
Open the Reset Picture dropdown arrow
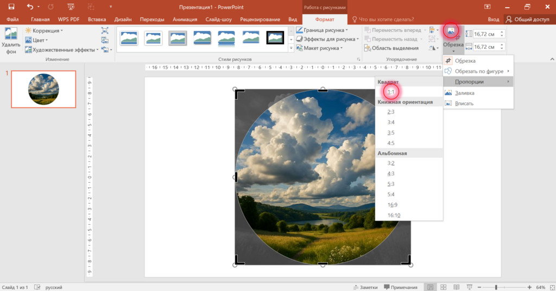point(111,50)
